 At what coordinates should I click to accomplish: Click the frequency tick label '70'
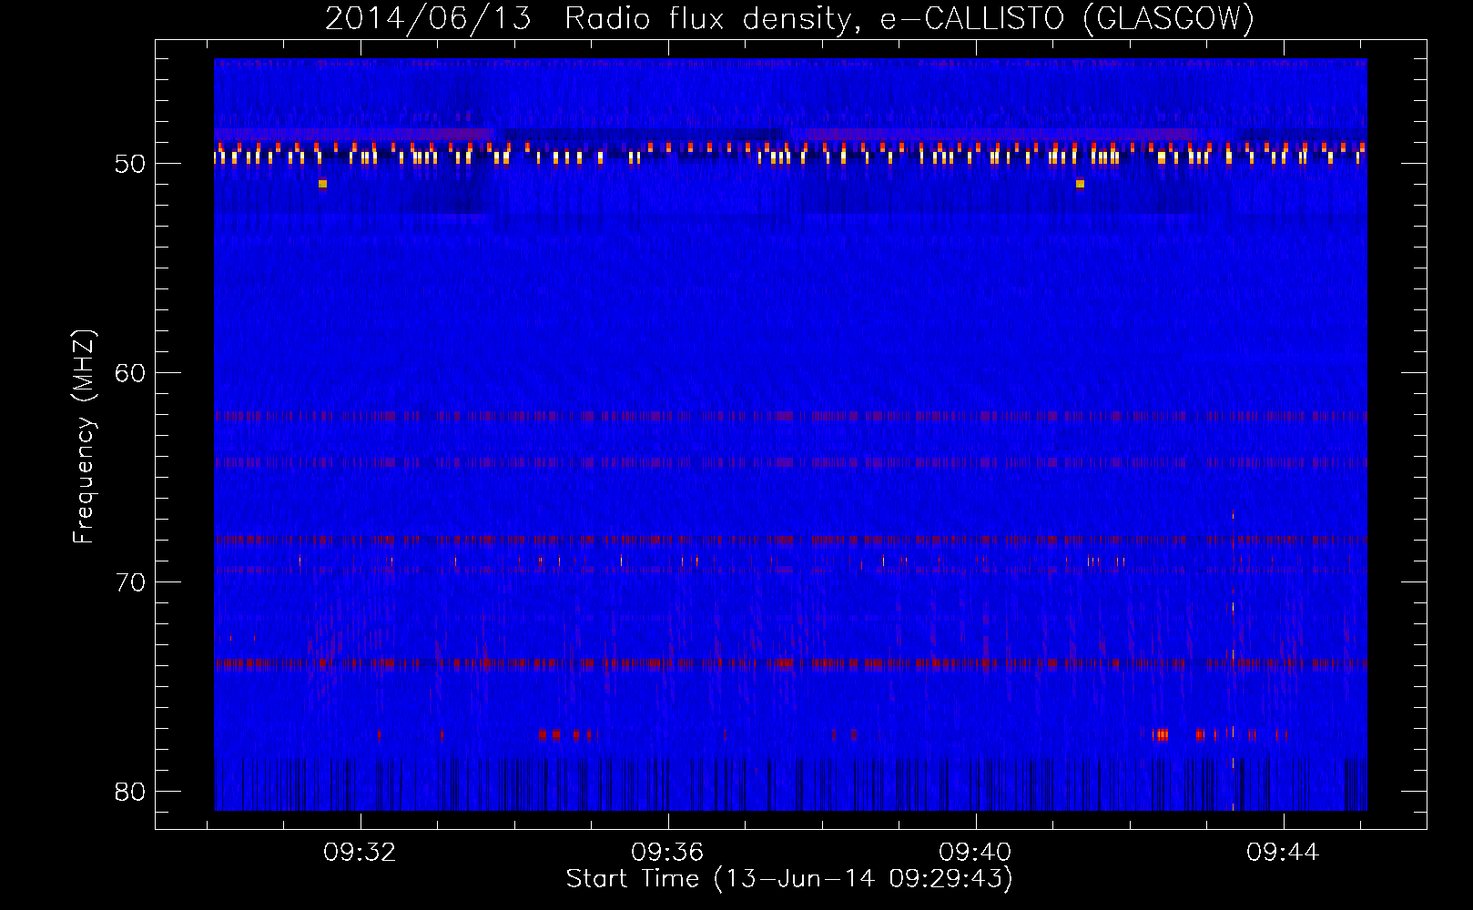(130, 582)
